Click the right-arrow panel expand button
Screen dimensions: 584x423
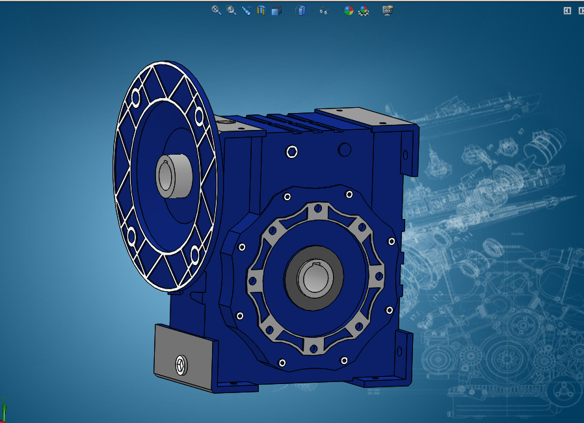581,11
